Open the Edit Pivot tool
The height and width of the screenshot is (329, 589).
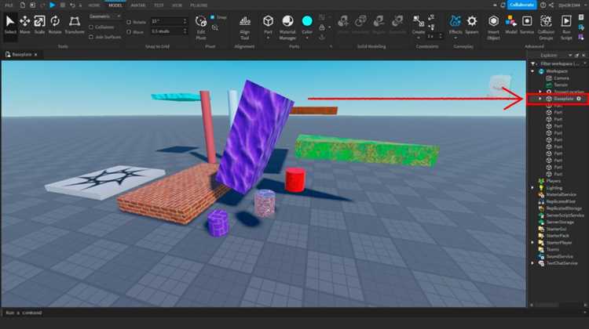(201, 27)
